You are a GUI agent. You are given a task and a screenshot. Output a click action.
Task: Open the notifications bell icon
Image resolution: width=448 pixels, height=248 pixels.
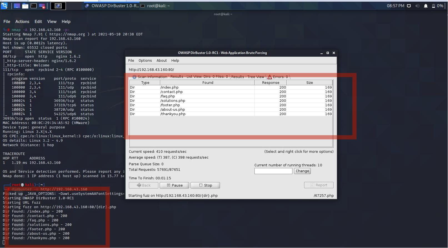tap(426, 6)
